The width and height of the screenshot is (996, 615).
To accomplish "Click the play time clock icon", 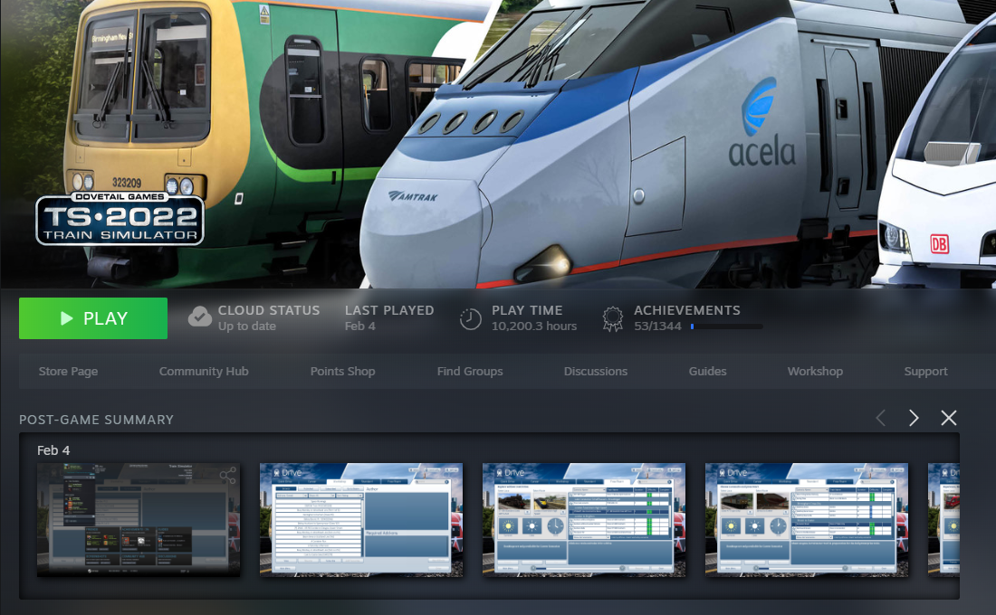I will [x=470, y=318].
